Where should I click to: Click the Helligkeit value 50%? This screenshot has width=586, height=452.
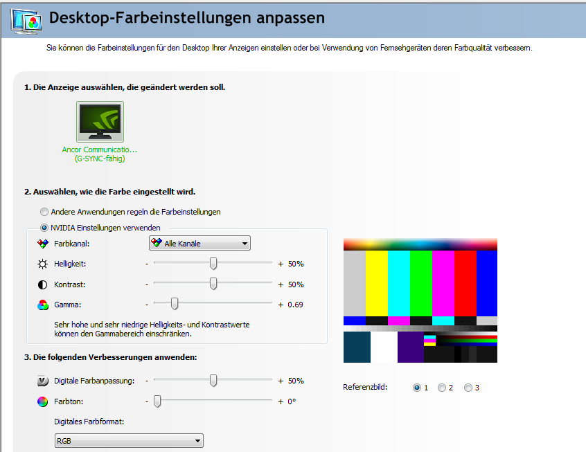point(296,264)
